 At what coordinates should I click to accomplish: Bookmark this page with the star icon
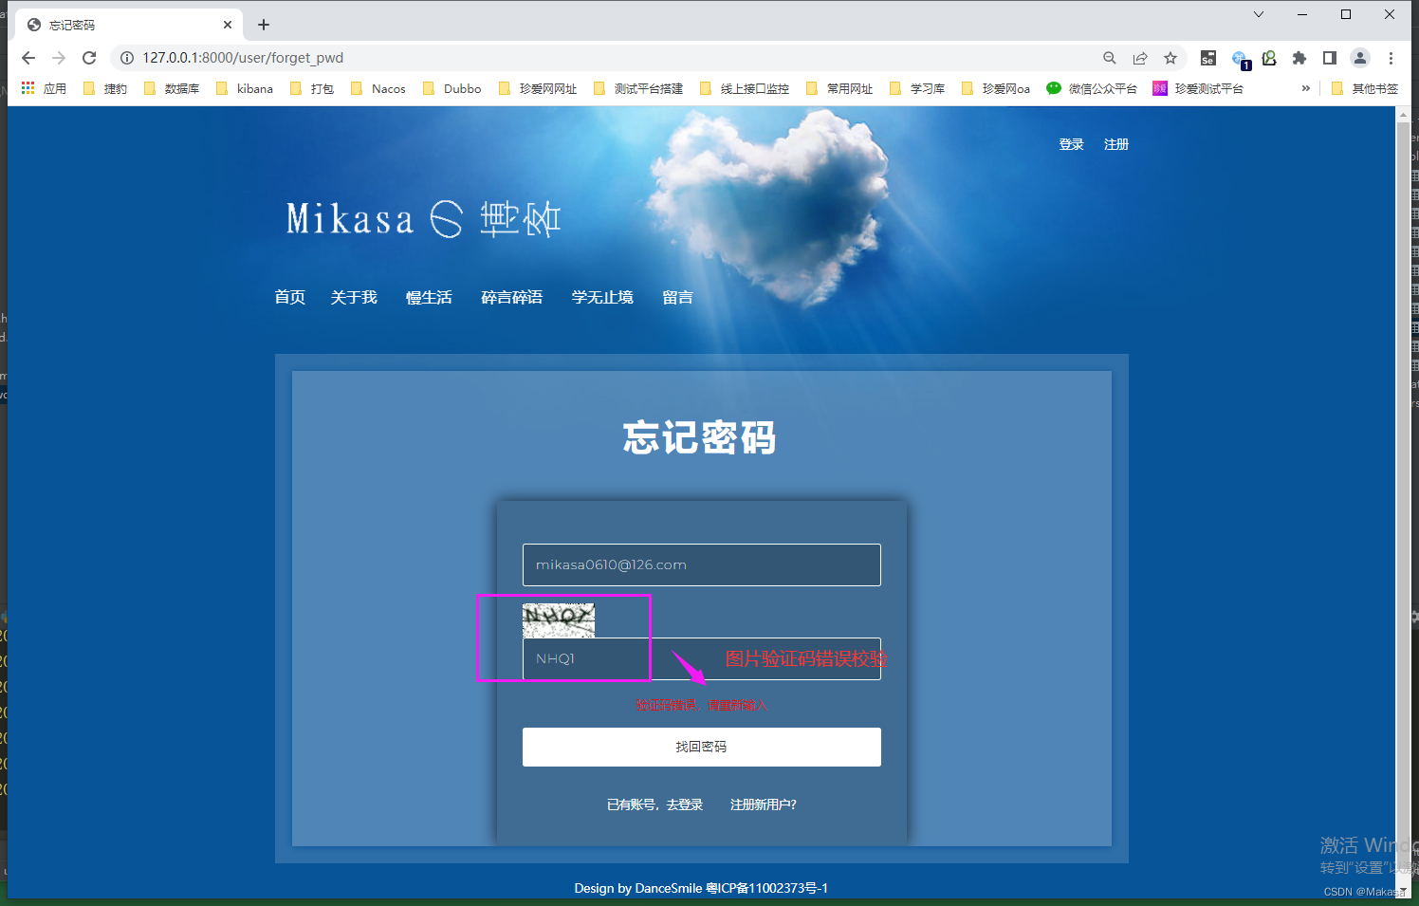tap(1170, 58)
